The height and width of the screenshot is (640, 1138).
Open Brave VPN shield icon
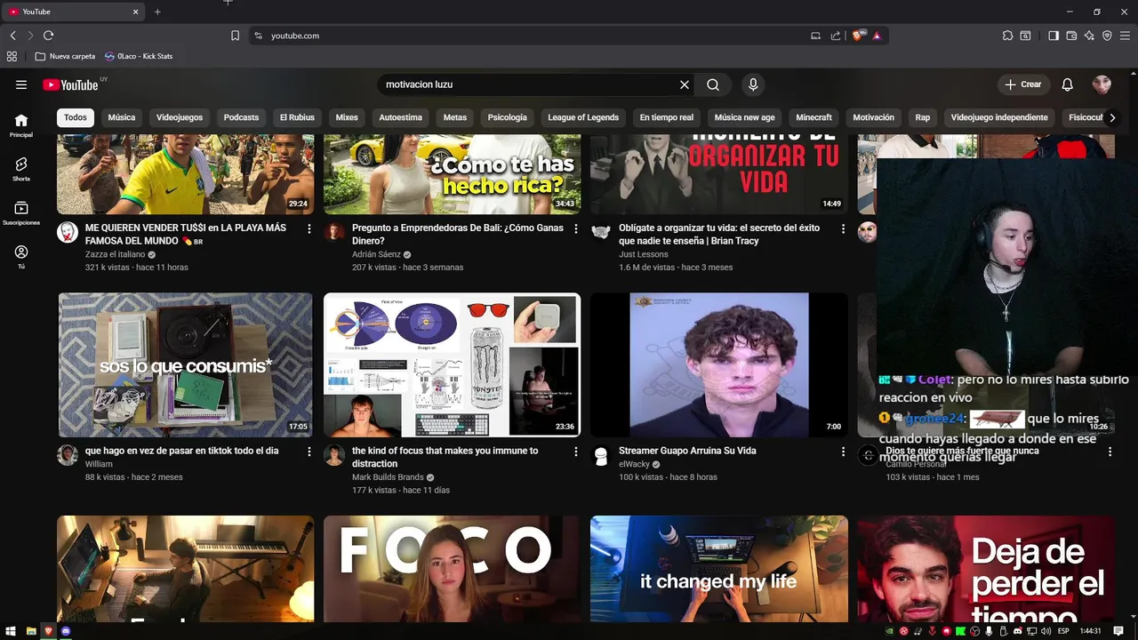coord(1107,36)
